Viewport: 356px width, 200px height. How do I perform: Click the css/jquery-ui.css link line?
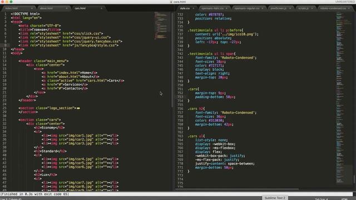(65, 37)
